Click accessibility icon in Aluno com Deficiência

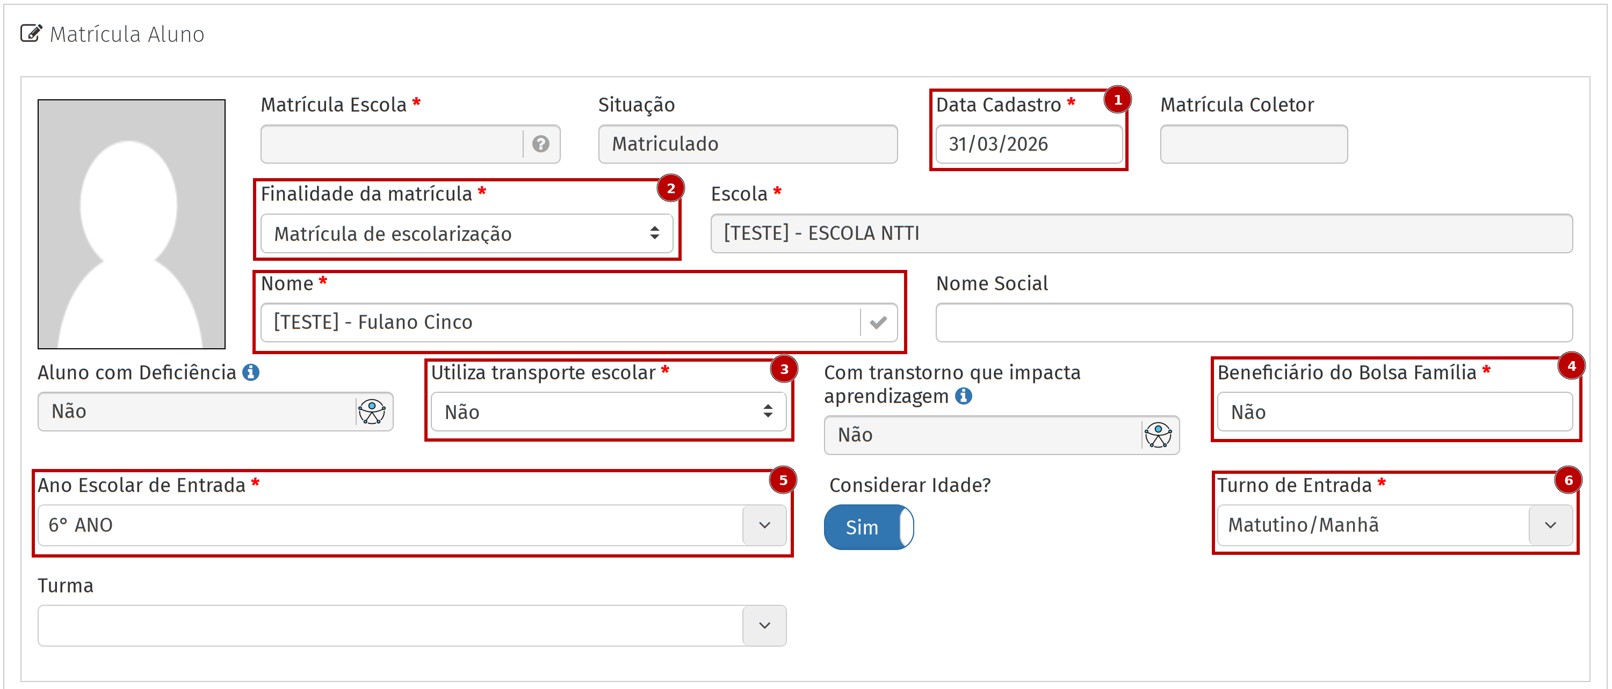click(x=372, y=412)
